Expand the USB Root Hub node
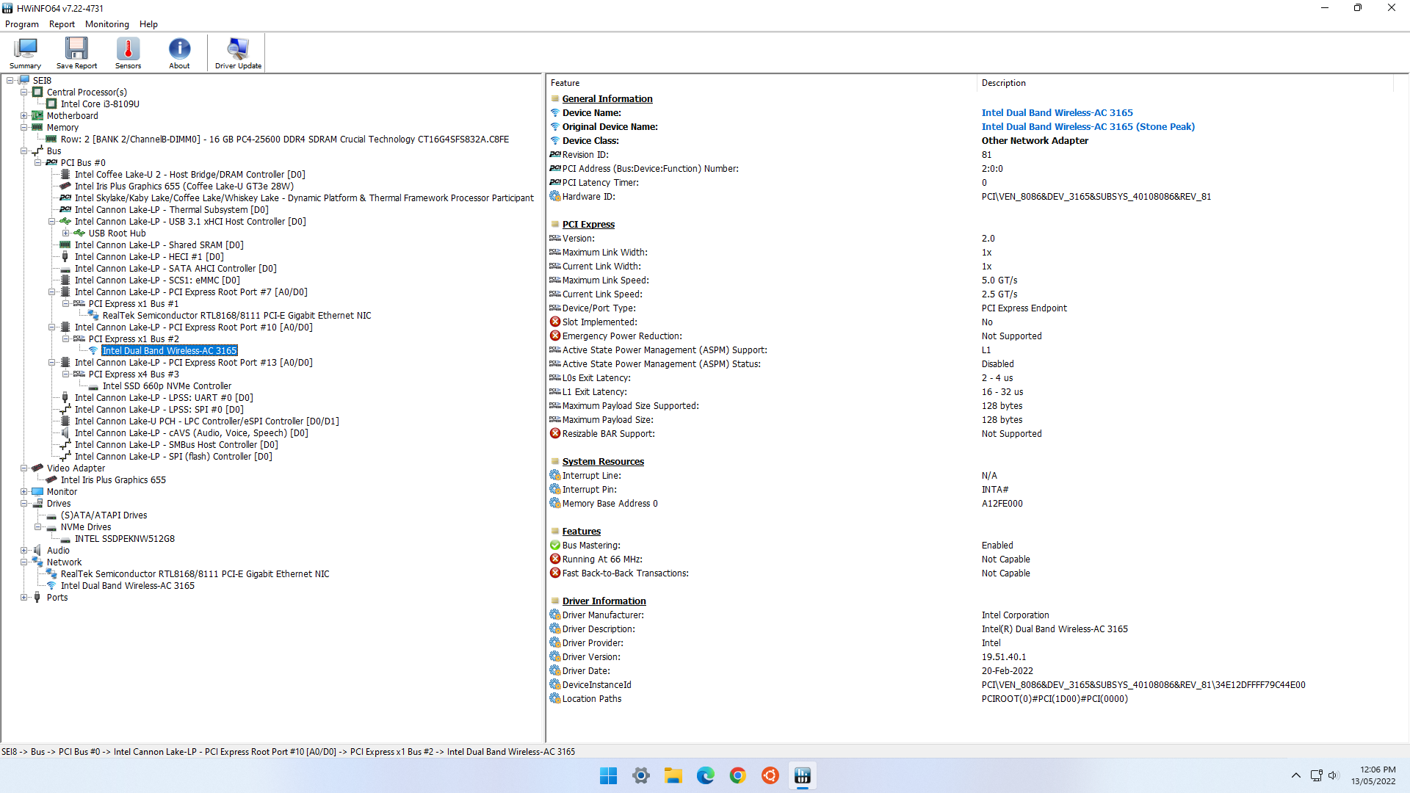The width and height of the screenshot is (1410, 793). click(x=66, y=233)
